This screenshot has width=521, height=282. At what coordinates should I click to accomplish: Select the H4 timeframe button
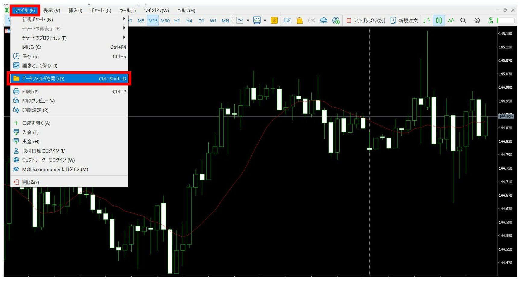tap(189, 21)
